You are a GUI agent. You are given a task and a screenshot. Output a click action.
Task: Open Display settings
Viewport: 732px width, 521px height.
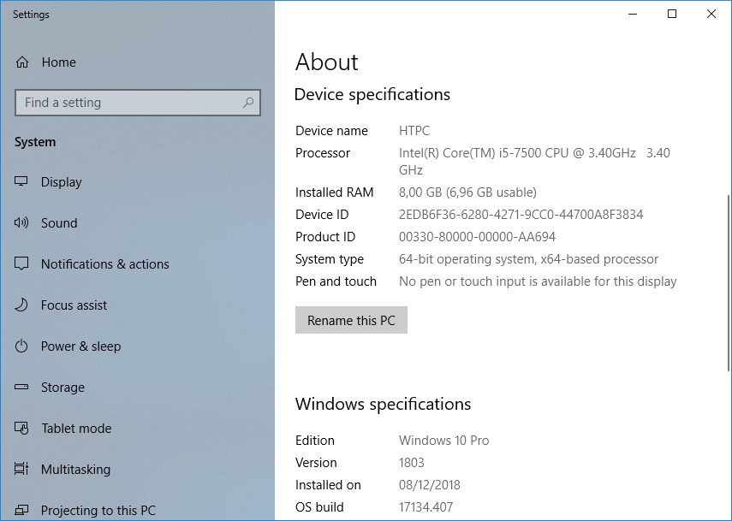(138, 181)
